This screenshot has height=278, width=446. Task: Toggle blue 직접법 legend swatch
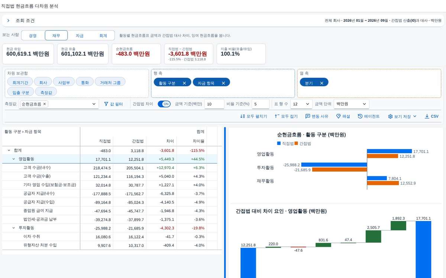(279, 143)
